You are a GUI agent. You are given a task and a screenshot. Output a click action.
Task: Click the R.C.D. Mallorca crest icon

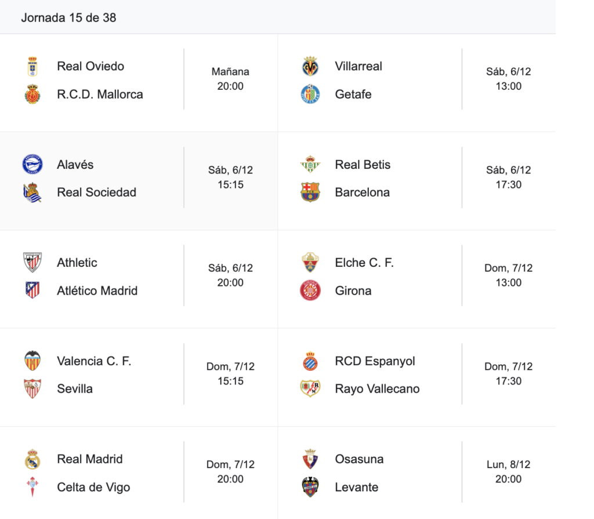coord(32,94)
